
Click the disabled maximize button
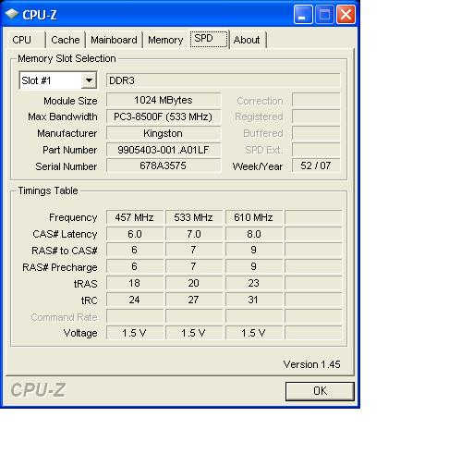(324, 15)
